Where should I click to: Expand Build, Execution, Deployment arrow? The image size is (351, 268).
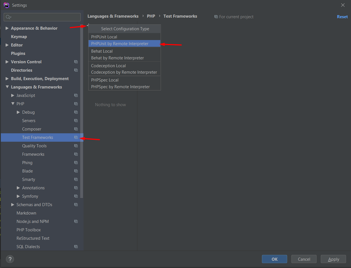click(7, 78)
